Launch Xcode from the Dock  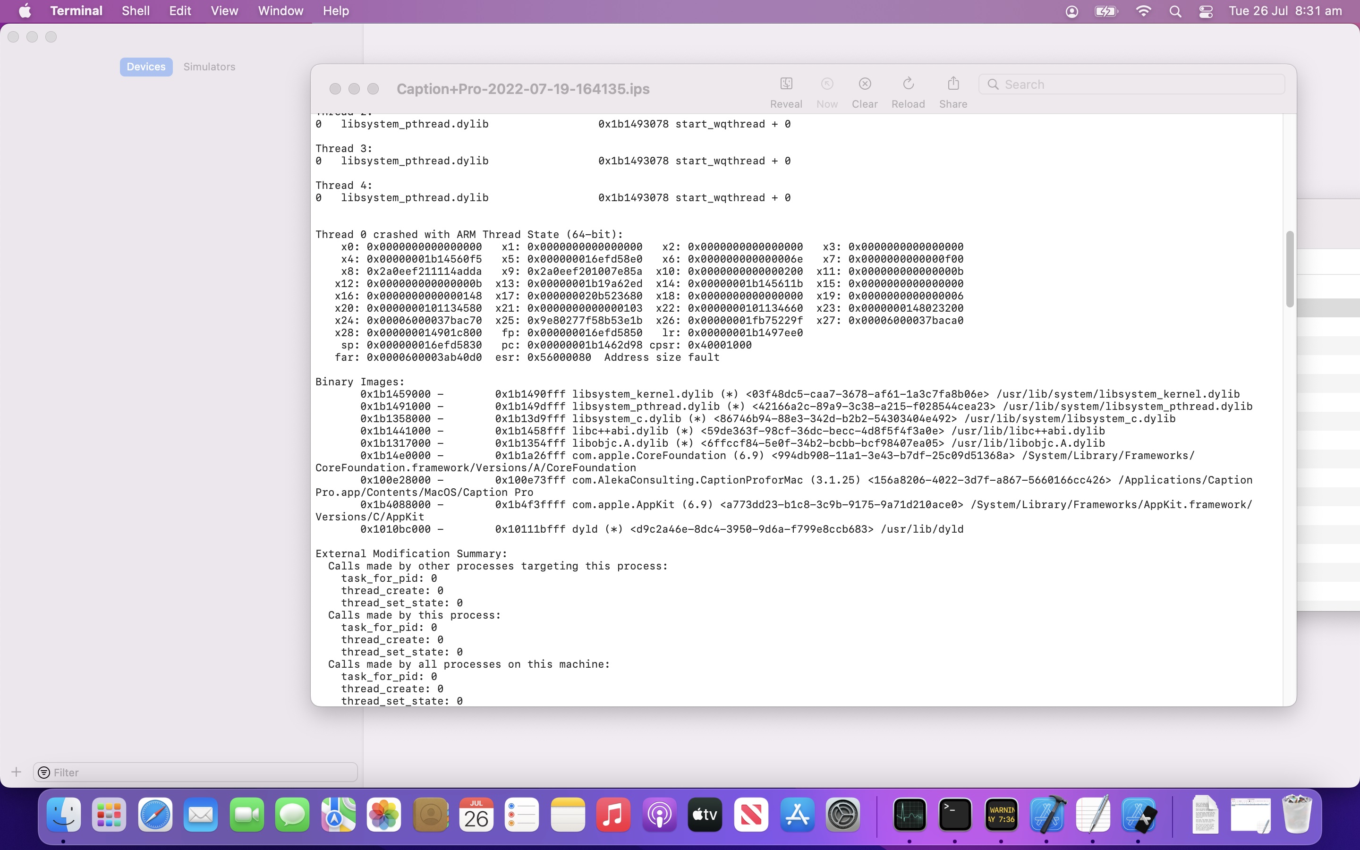(1047, 814)
